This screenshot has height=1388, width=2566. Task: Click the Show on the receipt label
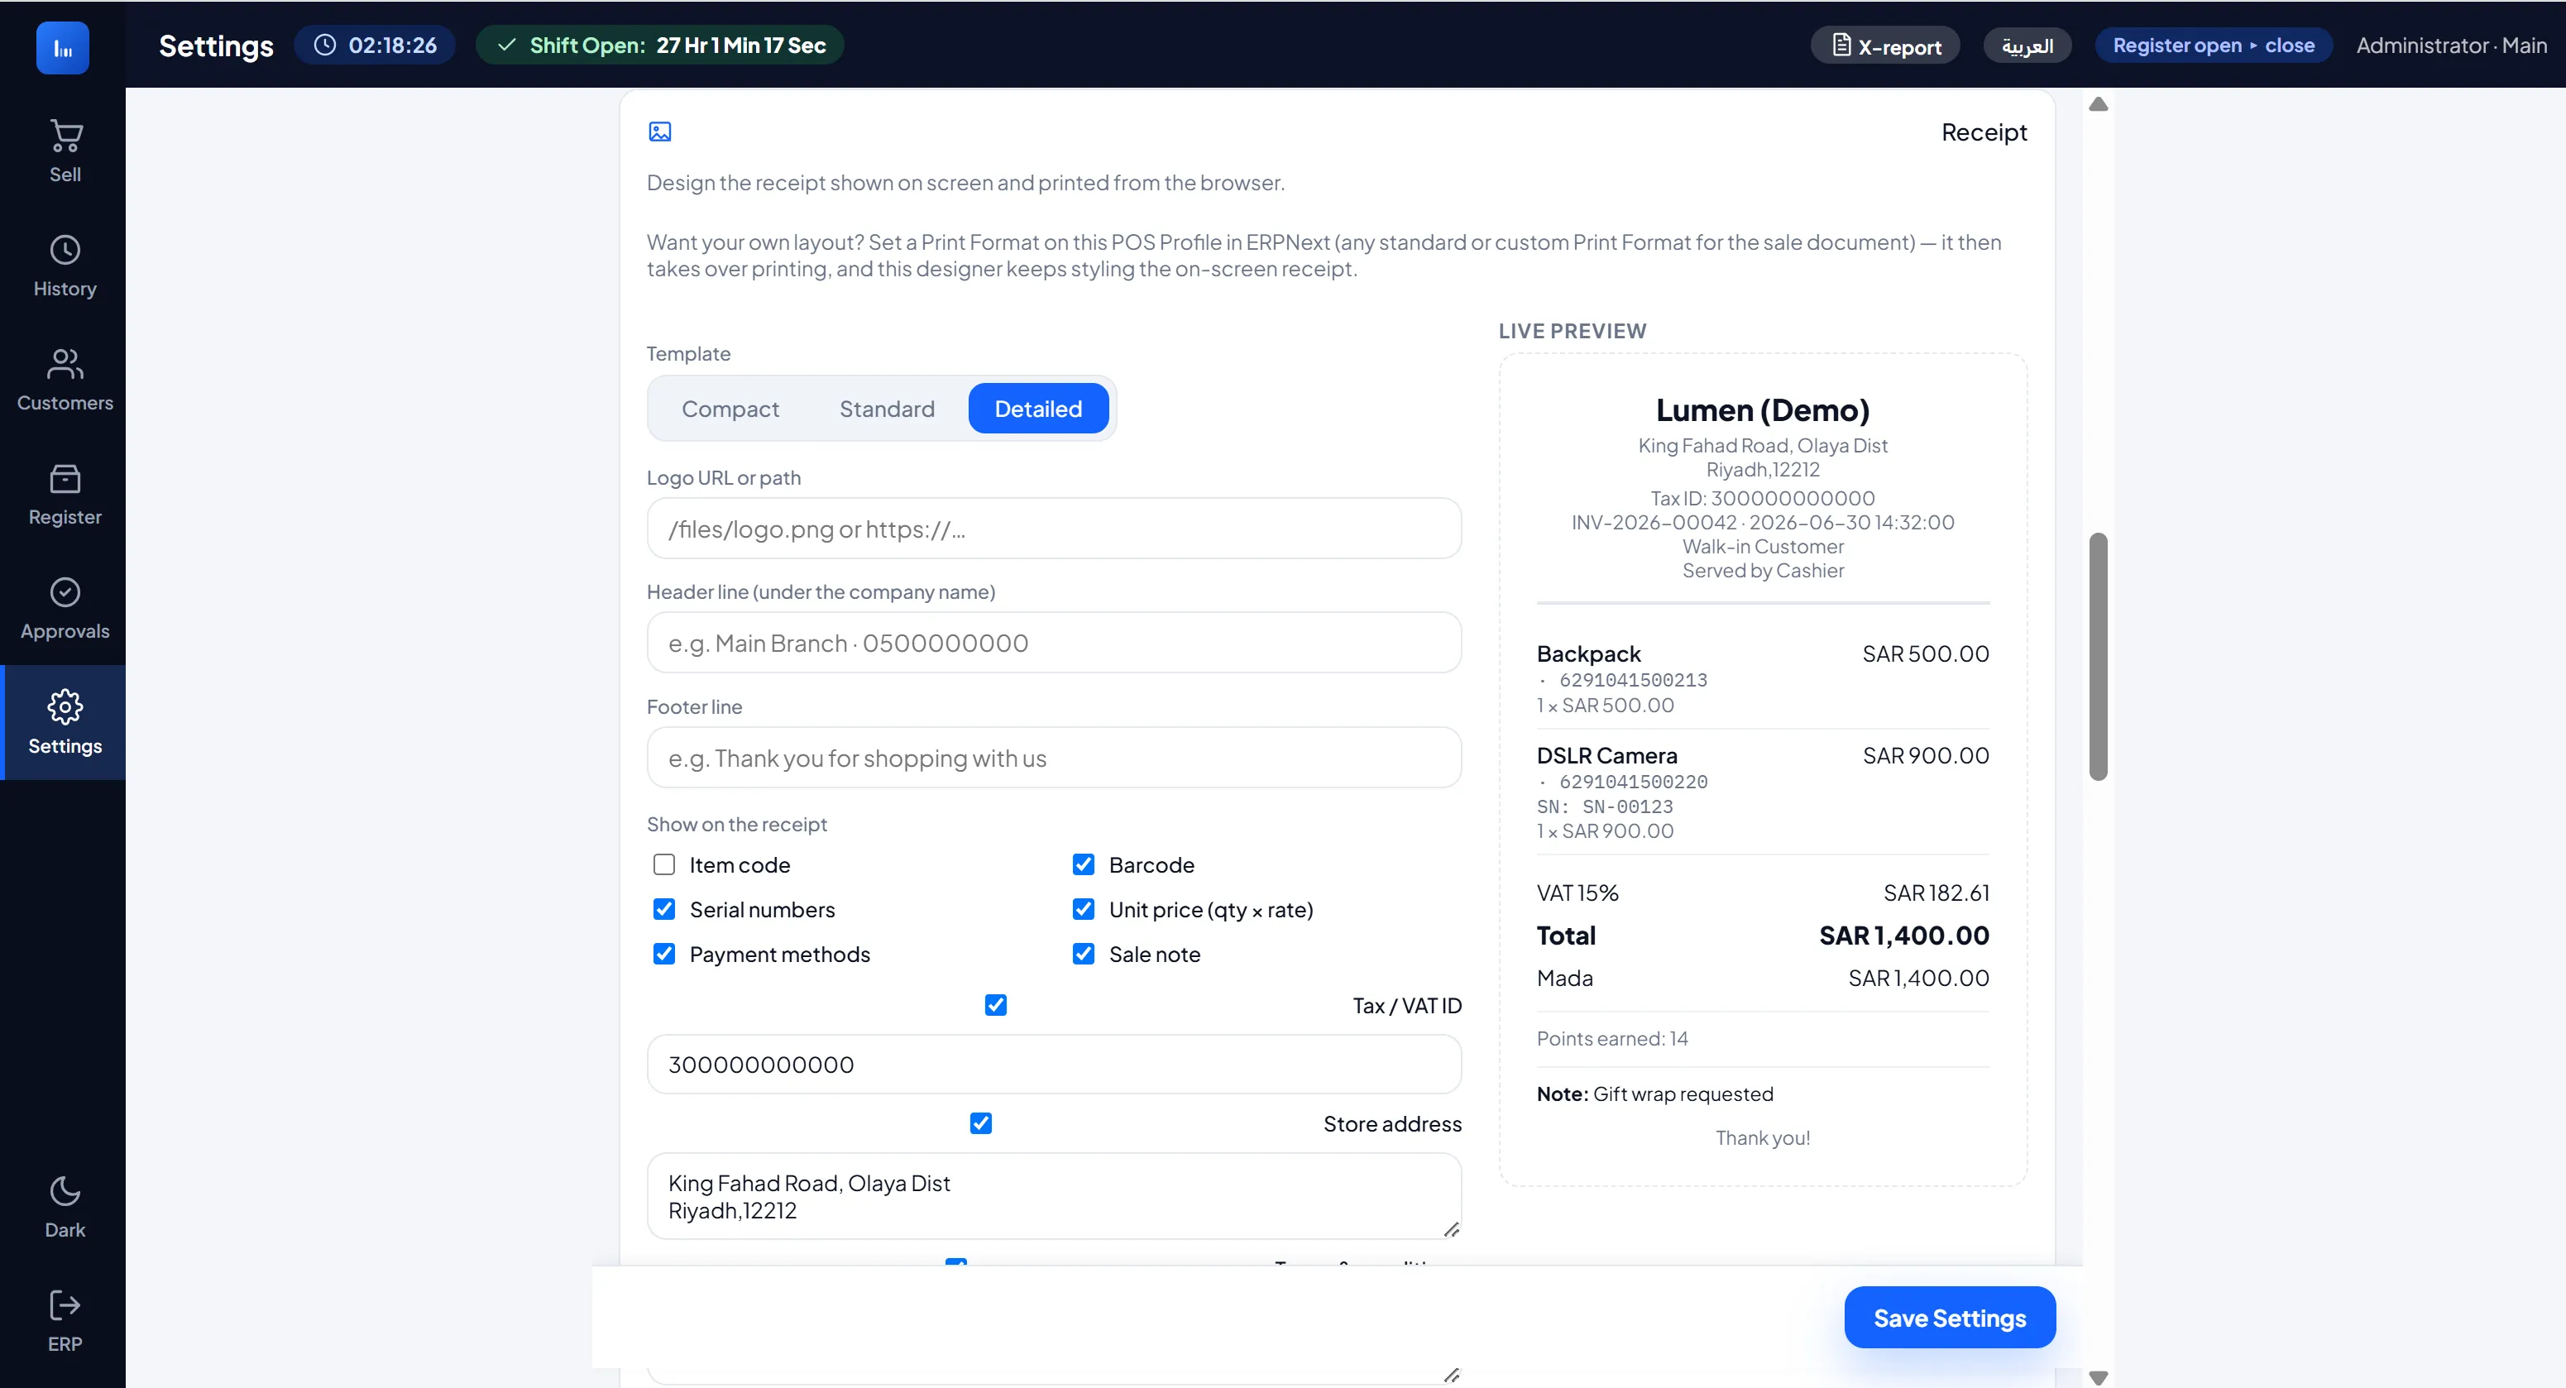736,824
